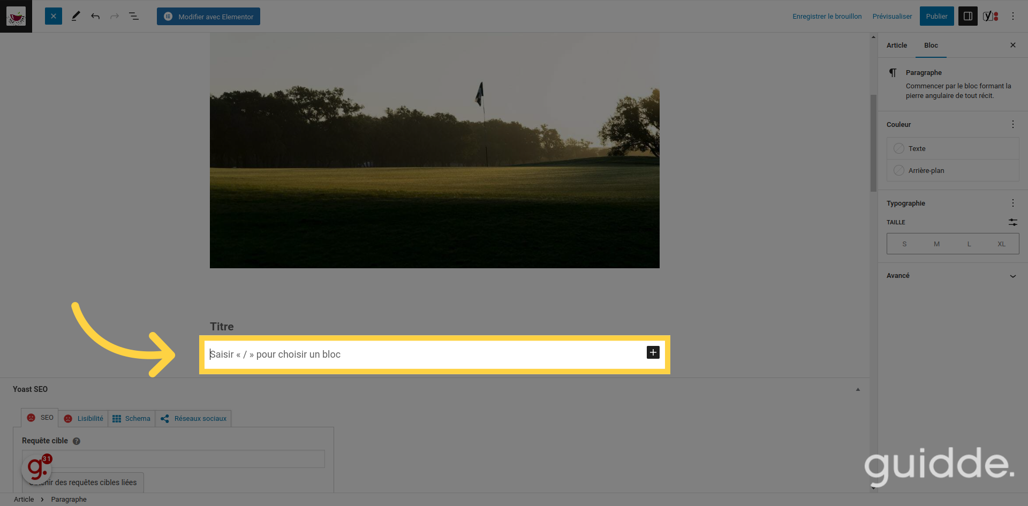Toggle custom size setting icon
Screen dimensions: 1028x506
tap(1013, 222)
